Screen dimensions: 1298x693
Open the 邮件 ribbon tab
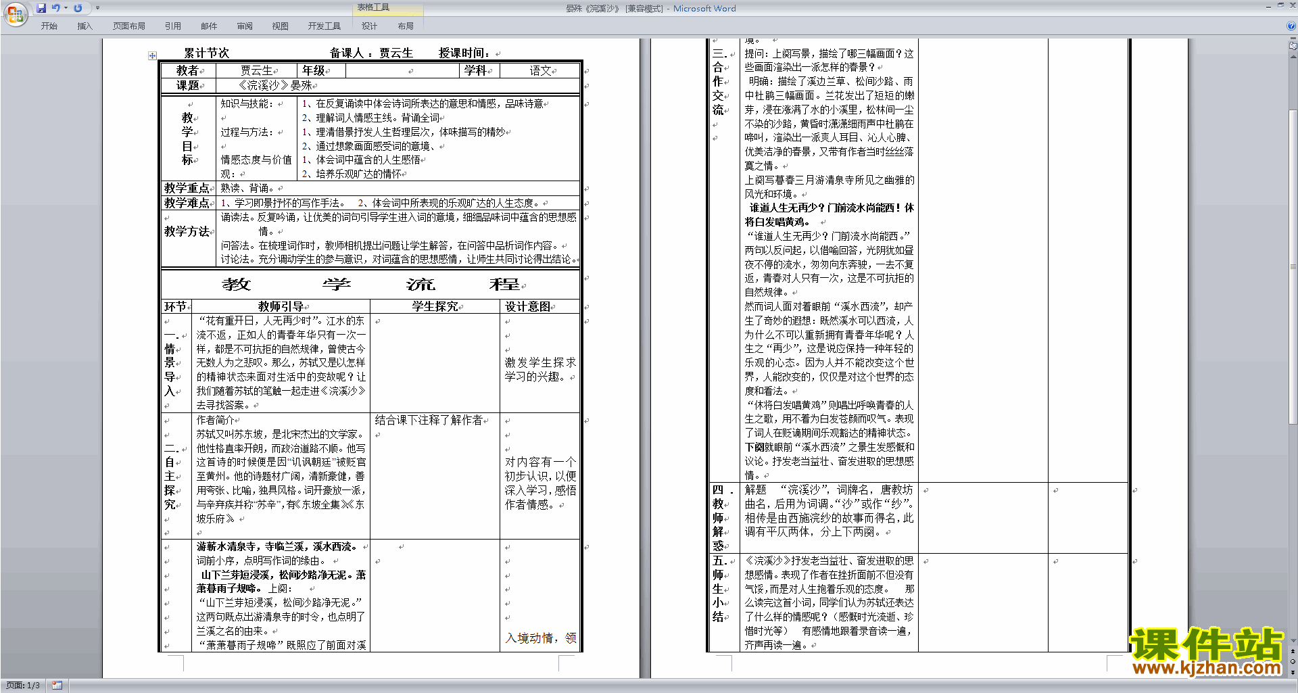pos(209,26)
